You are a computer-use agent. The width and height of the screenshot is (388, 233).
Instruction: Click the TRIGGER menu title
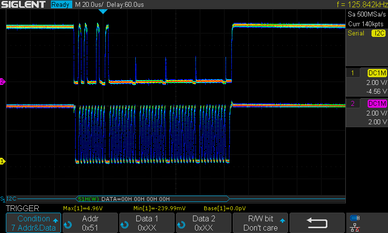(x=22, y=208)
